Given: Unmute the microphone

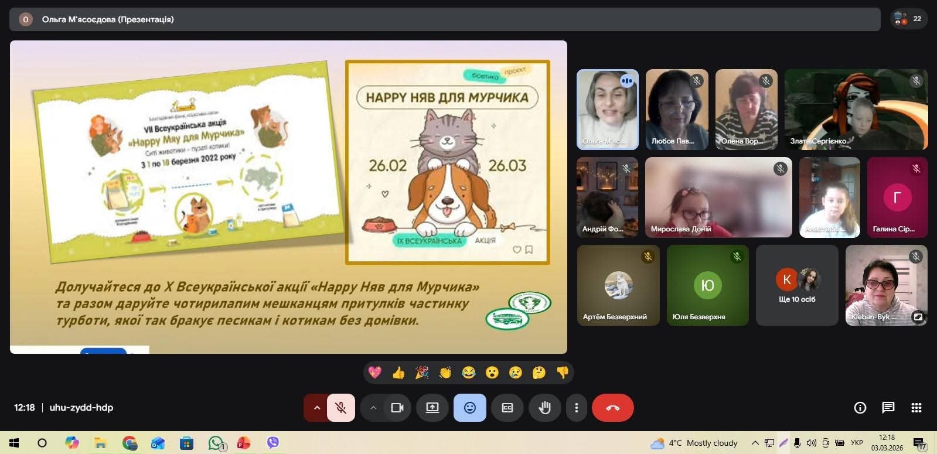Looking at the screenshot, I should 341,408.
